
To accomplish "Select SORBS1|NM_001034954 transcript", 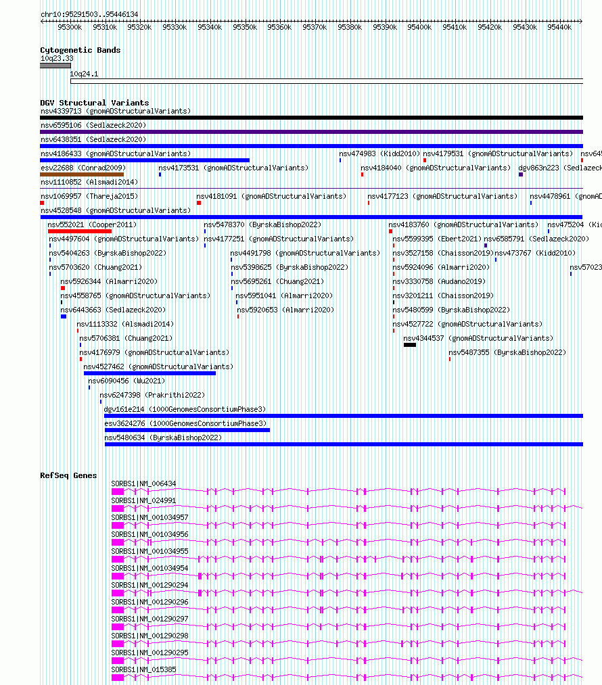I will point(339,576).
